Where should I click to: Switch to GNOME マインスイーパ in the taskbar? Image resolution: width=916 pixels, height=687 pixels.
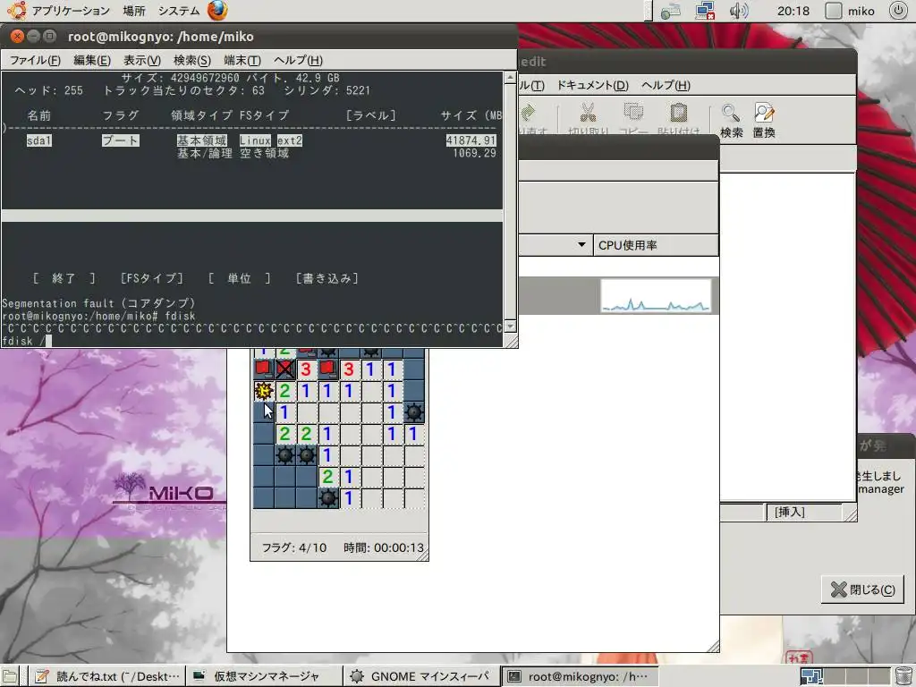point(421,676)
